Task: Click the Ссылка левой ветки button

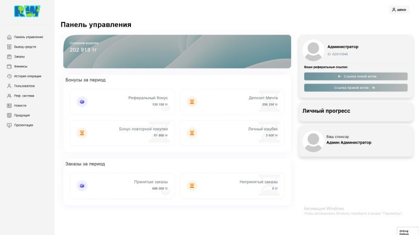Action: click(356, 76)
